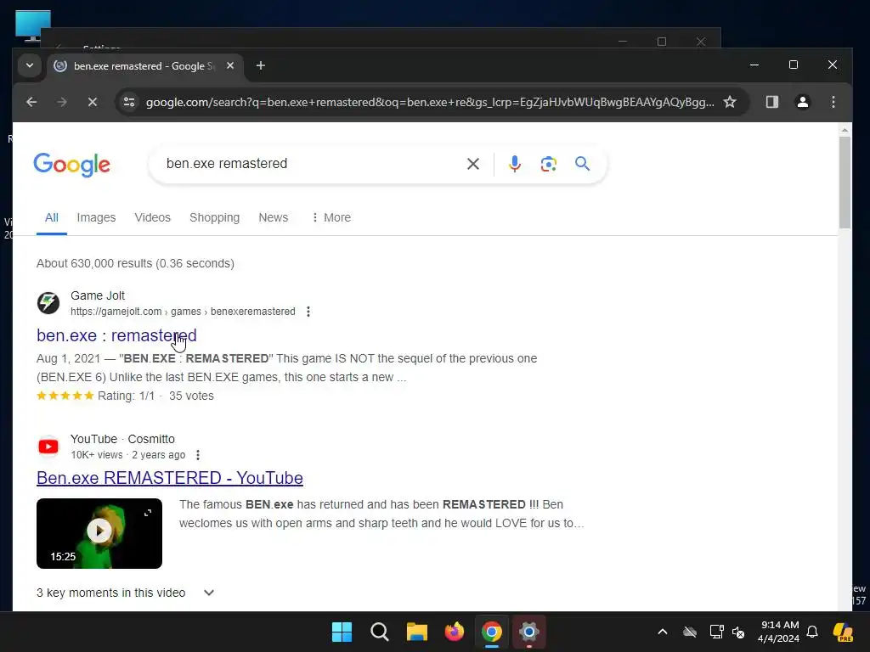
Task: Play the 15:25 video thumbnail
Action: point(99,533)
